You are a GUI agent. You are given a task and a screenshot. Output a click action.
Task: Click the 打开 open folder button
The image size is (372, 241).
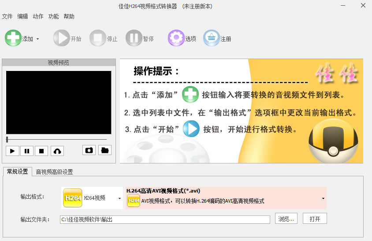click(x=315, y=219)
